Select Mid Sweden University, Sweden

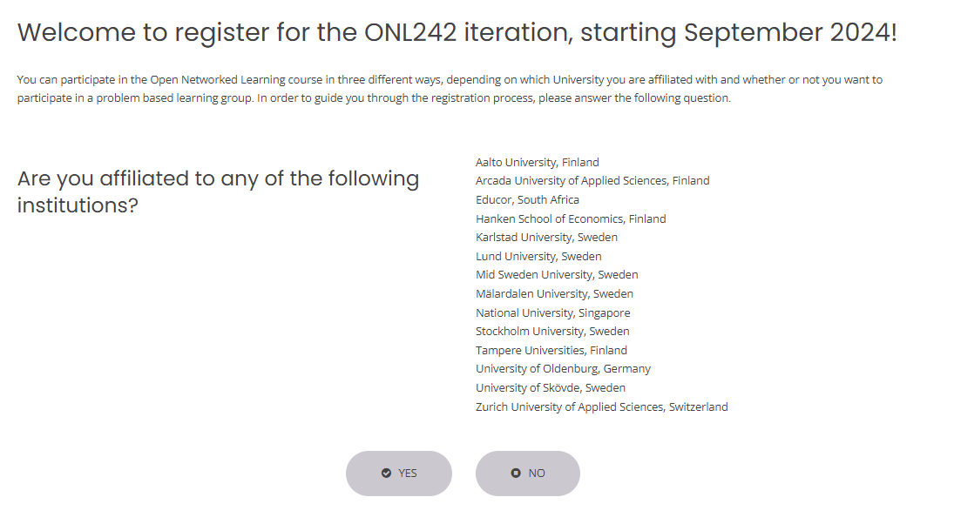tap(557, 274)
